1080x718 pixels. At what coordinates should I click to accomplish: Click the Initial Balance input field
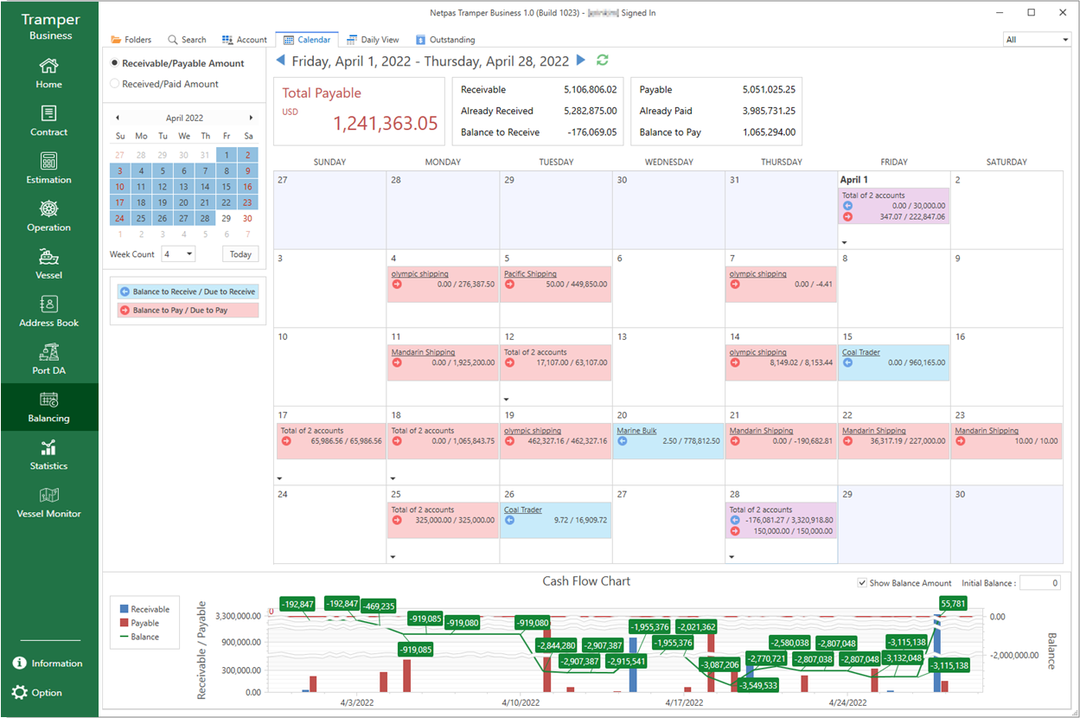(x=1040, y=583)
